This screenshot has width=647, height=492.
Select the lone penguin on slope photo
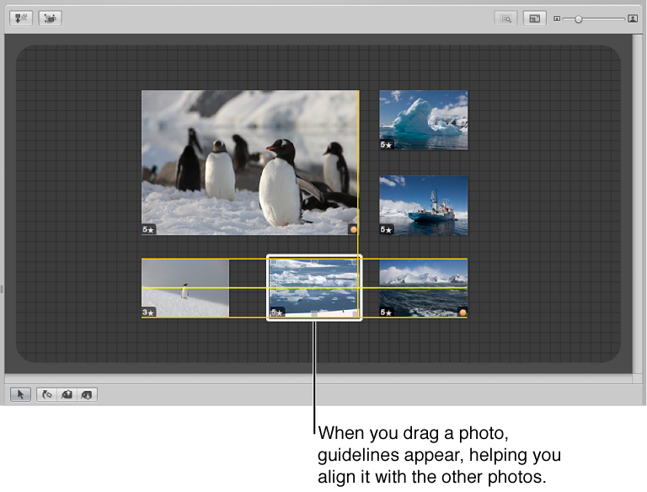[x=185, y=288]
